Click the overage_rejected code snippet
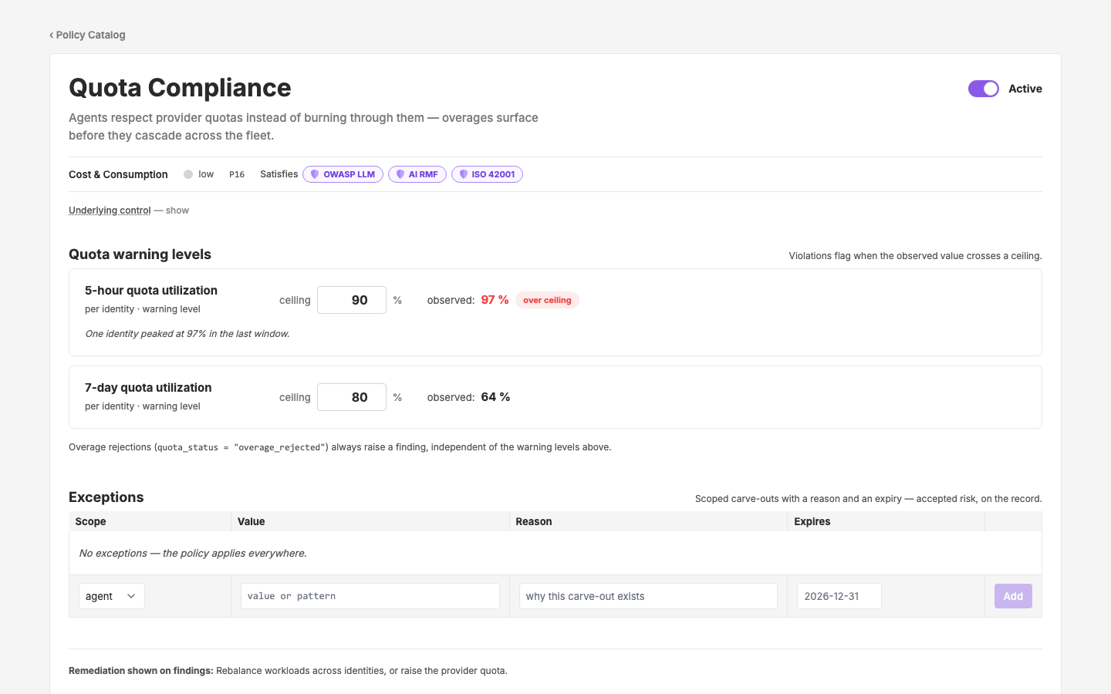This screenshot has height=694, width=1111. pos(242,447)
